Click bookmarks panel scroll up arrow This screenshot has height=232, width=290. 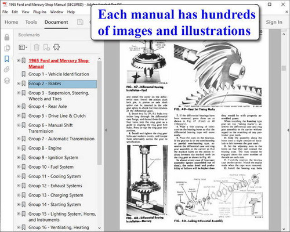click(99, 59)
